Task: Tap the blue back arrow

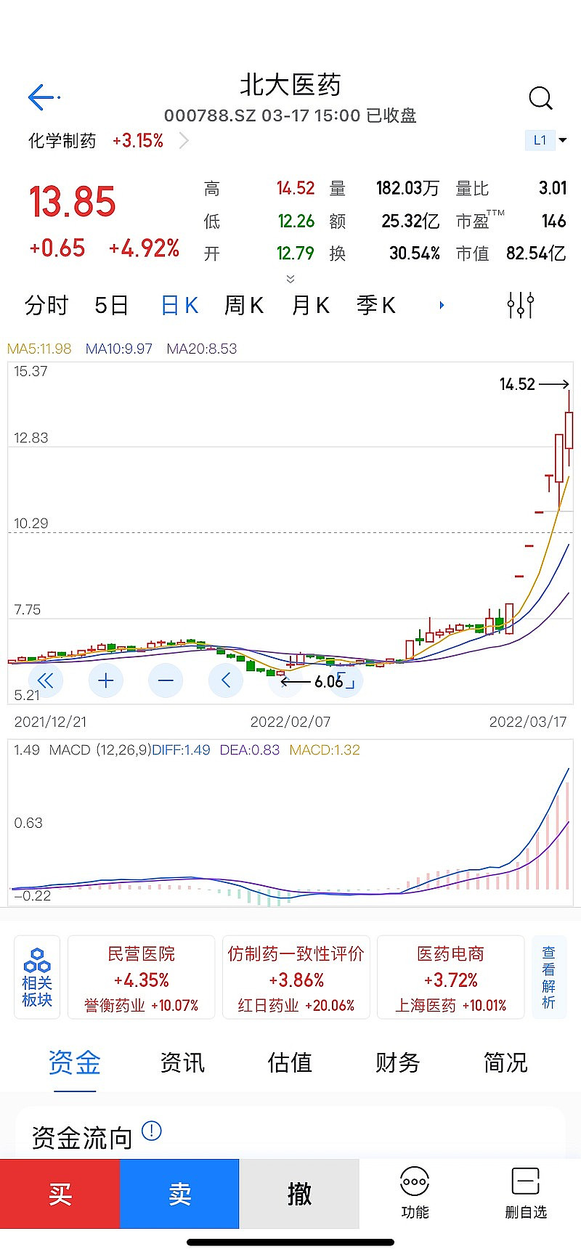Action: (43, 97)
